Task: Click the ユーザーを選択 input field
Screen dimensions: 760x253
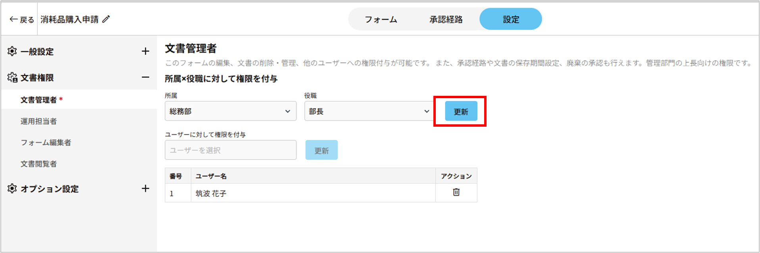Action: 230,150
